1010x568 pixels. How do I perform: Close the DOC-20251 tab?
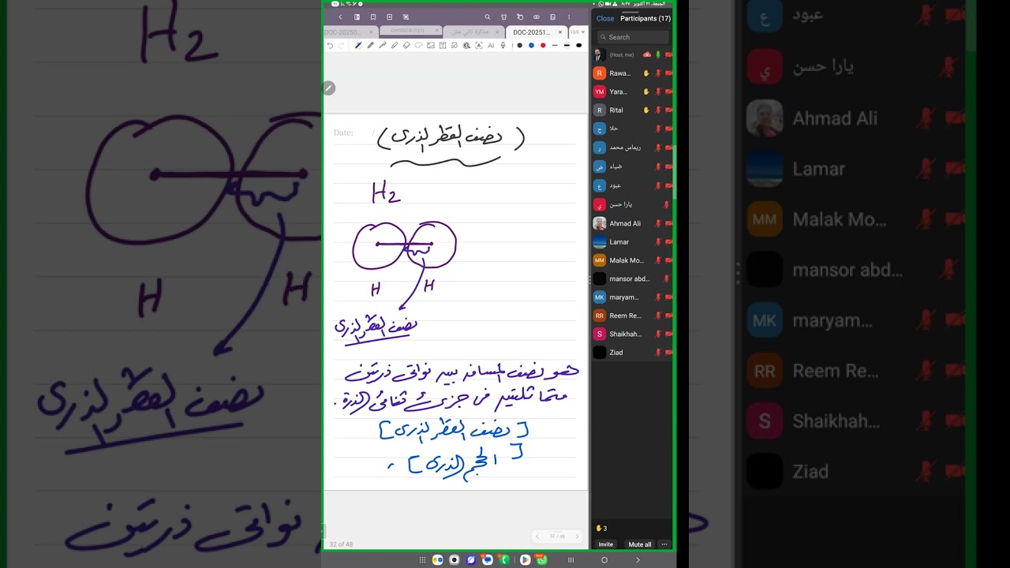(560, 32)
